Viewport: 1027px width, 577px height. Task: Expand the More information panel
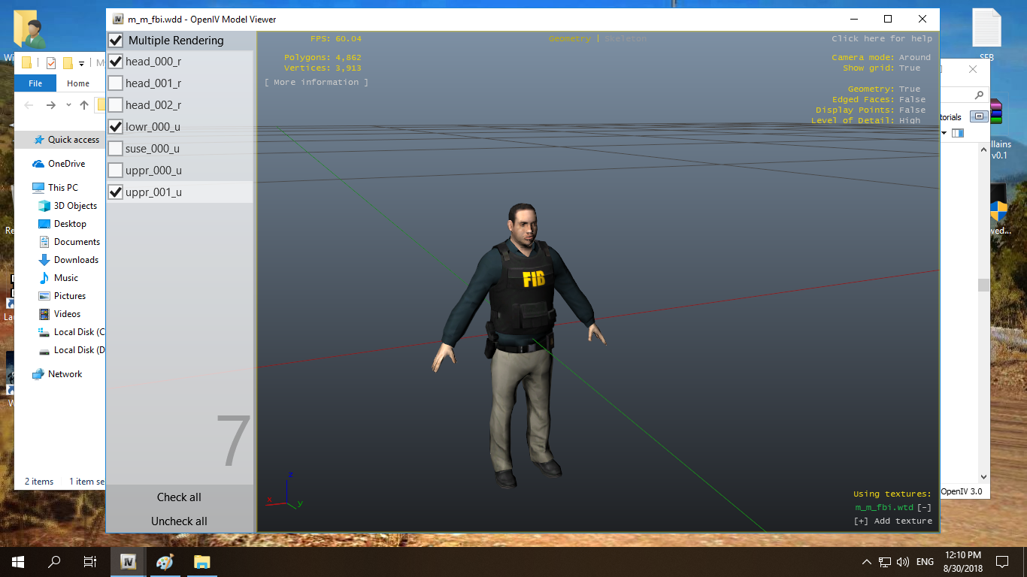(x=317, y=83)
